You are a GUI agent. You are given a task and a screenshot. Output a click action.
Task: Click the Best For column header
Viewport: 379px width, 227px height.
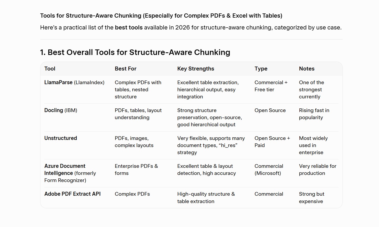click(x=126, y=69)
